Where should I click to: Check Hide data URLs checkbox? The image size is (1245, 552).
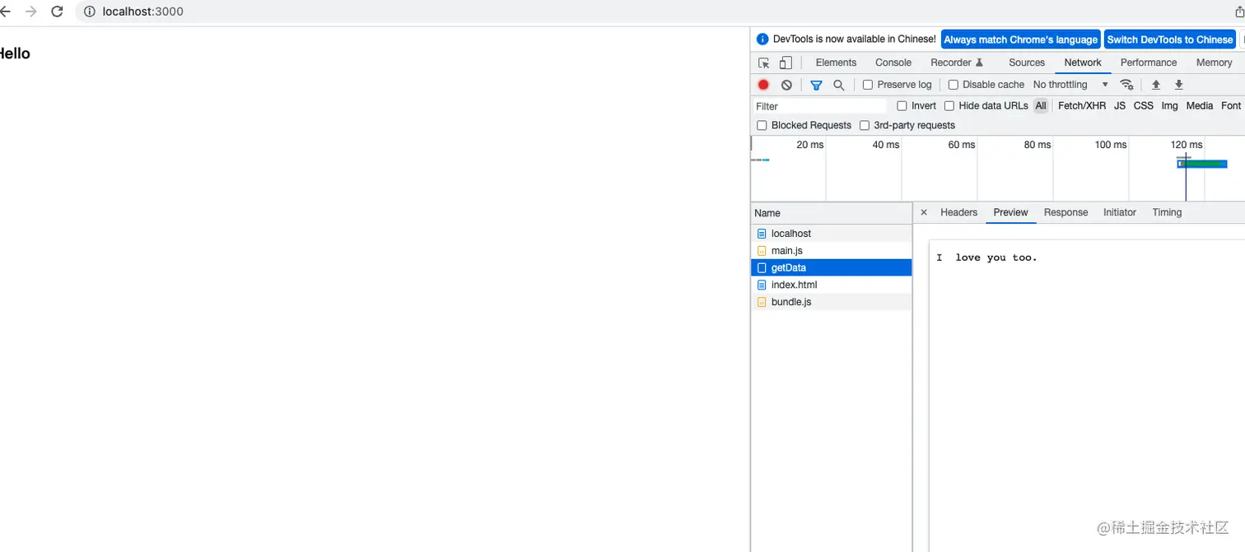[949, 106]
